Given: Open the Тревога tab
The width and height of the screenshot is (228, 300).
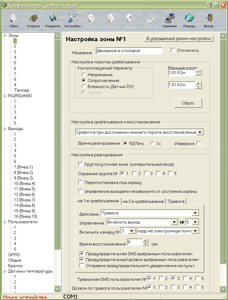Looking at the screenshot, I should pyautogui.click(x=176, y=201).
